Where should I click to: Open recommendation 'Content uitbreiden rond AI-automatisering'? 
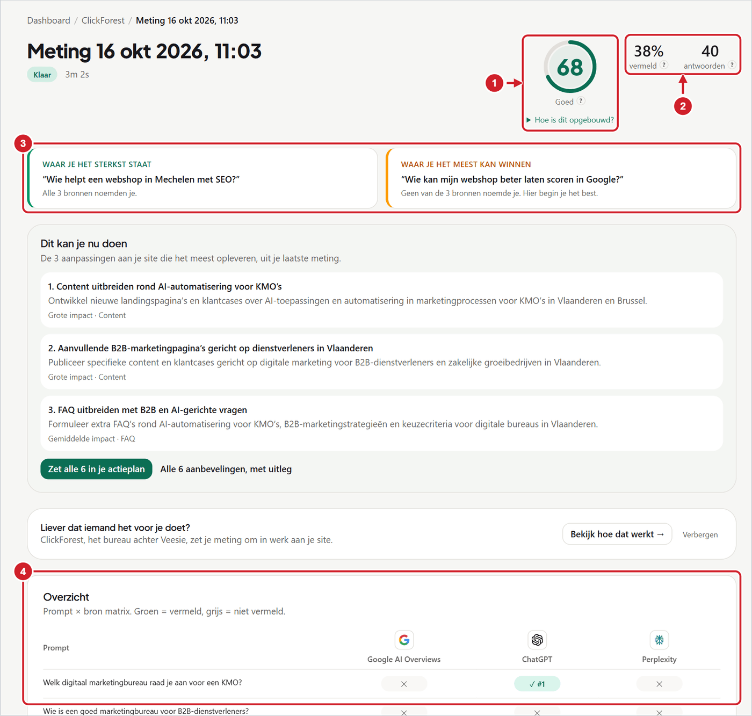coord(381,300)
